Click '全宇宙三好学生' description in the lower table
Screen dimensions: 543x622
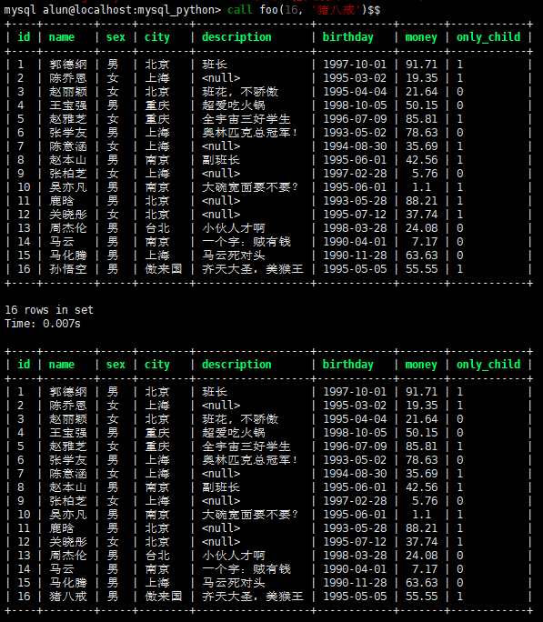pos(246,446)
